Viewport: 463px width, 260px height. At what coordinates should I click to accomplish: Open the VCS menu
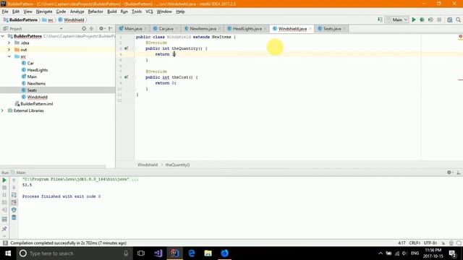[149, 12]
